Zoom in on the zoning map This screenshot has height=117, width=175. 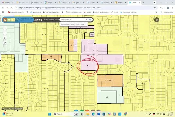click(x=5, y=28)
